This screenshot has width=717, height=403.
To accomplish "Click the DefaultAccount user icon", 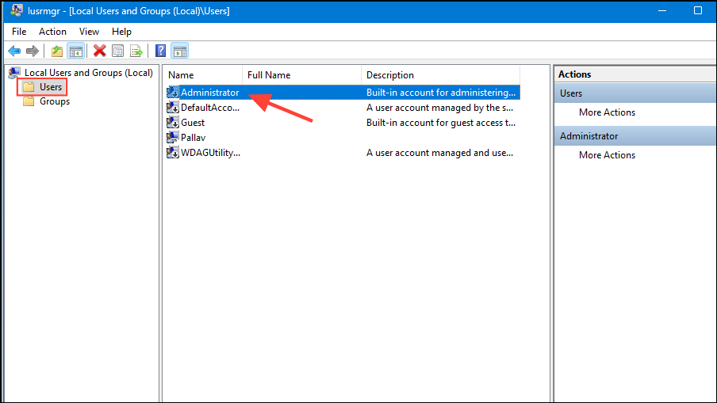I will point(172,107).
